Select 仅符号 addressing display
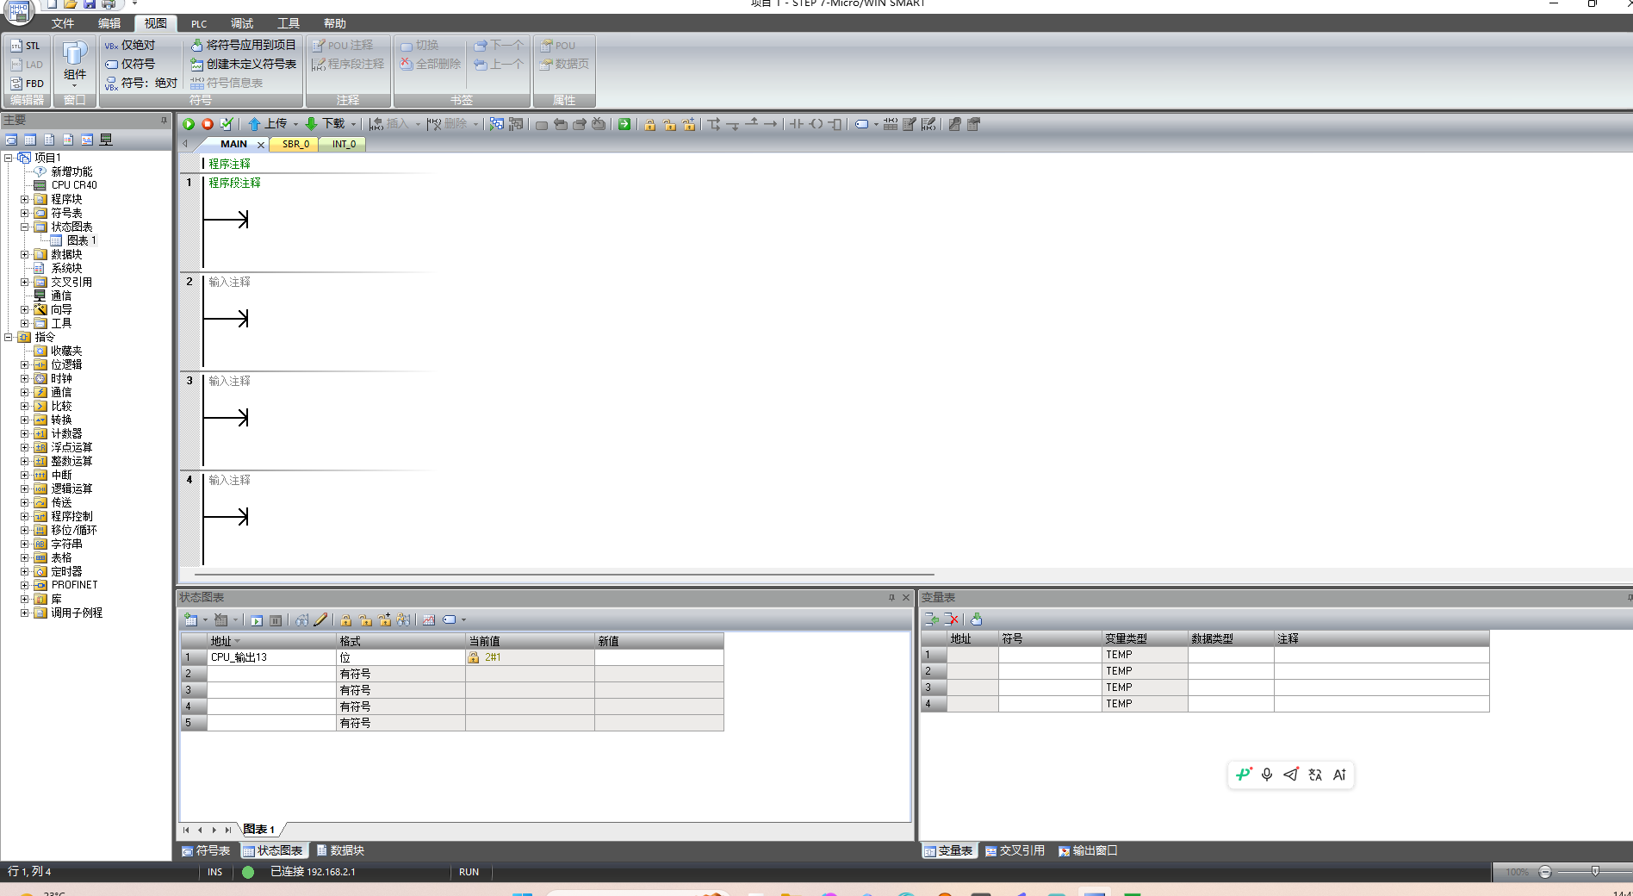This screenshot has height=896, width=1633. pos(130,64)
